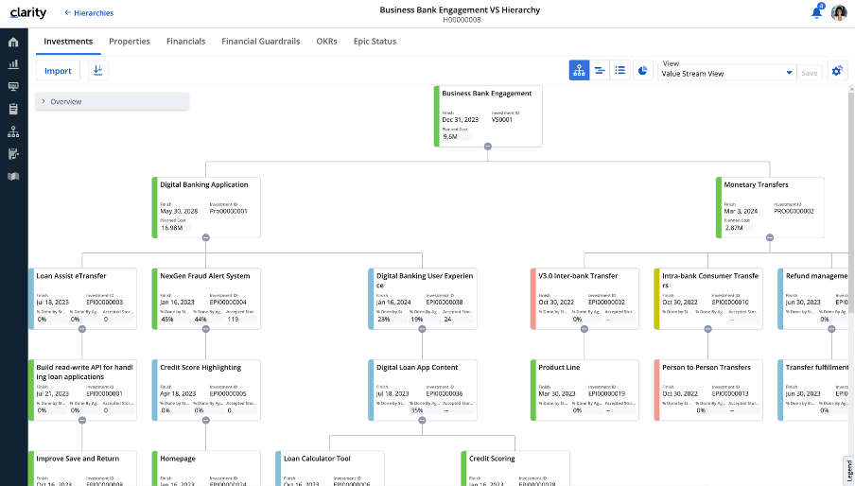Select the Epic Status tab
This screenshot has width=855, height=486.
click(x=375, y=42)
